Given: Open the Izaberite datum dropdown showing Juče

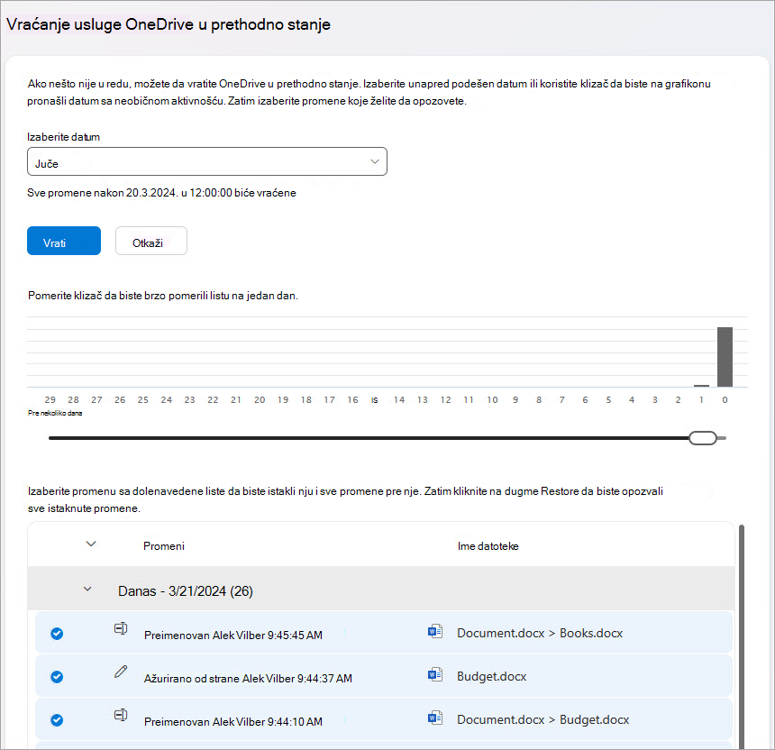Looking at the screenshot, I should [207, 161].
